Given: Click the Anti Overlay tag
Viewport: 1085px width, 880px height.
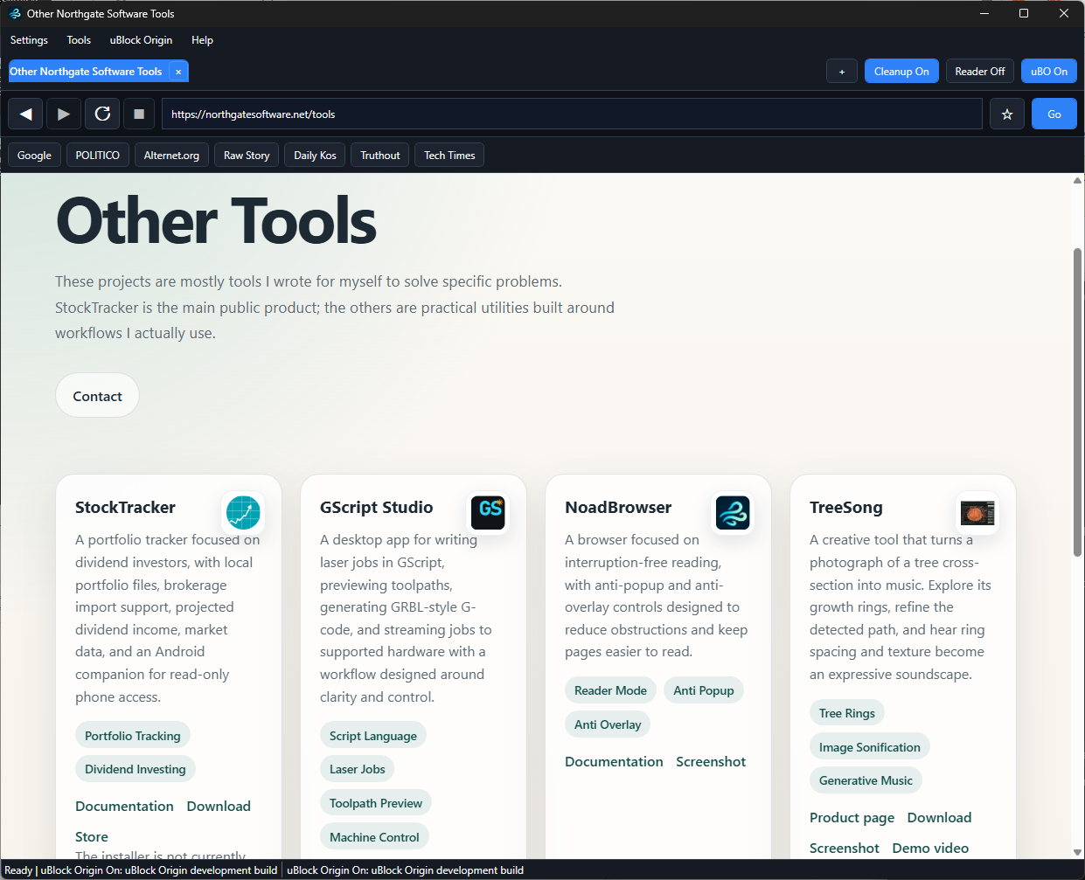Looking at the screenshot, I should pyautogui.click(x=608, y=724).
